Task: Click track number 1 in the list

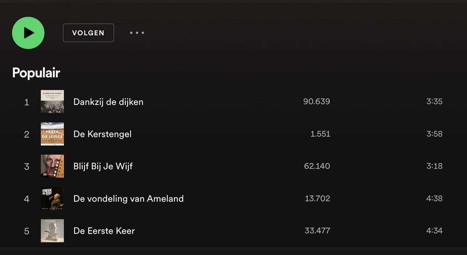Action: click(x=26, y=102)
